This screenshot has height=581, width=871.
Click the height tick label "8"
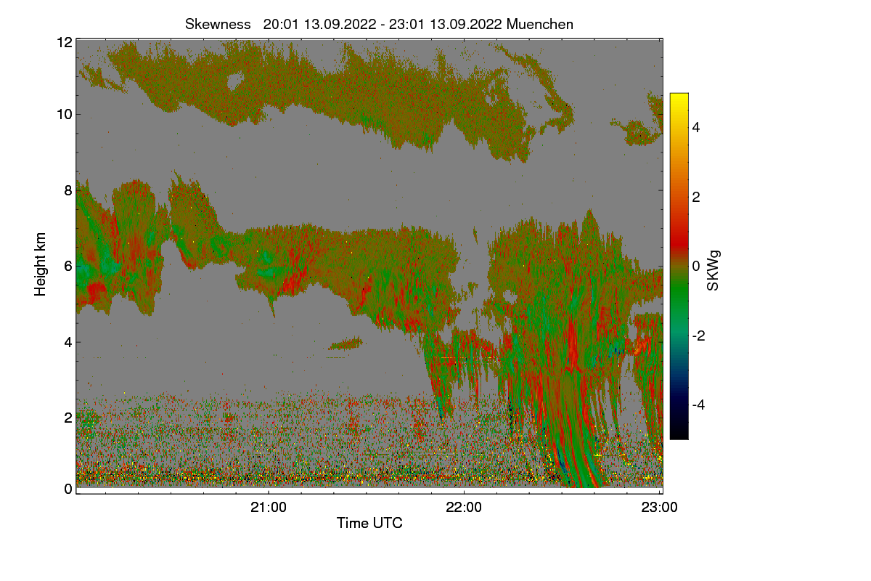point(68,190)
